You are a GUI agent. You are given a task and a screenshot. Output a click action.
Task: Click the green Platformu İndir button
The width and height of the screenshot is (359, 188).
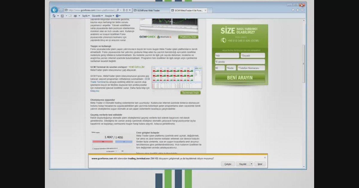pos(188,37)
